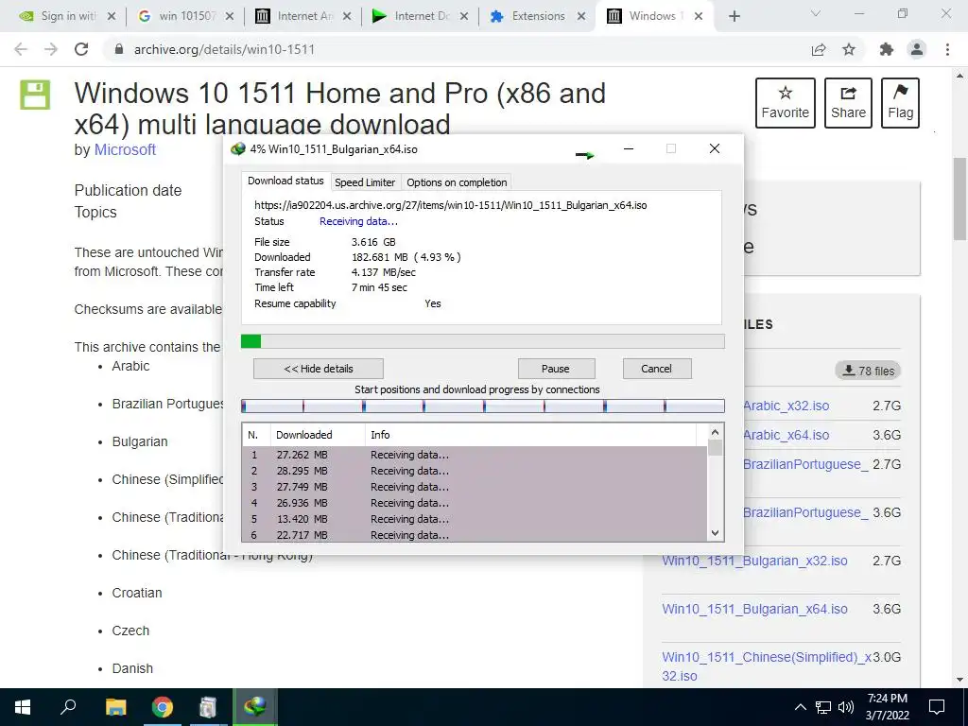Viewport: 968px width, 726px height.
Task: Open the Arabic_x32.iso file link
Action: point(786,406)
